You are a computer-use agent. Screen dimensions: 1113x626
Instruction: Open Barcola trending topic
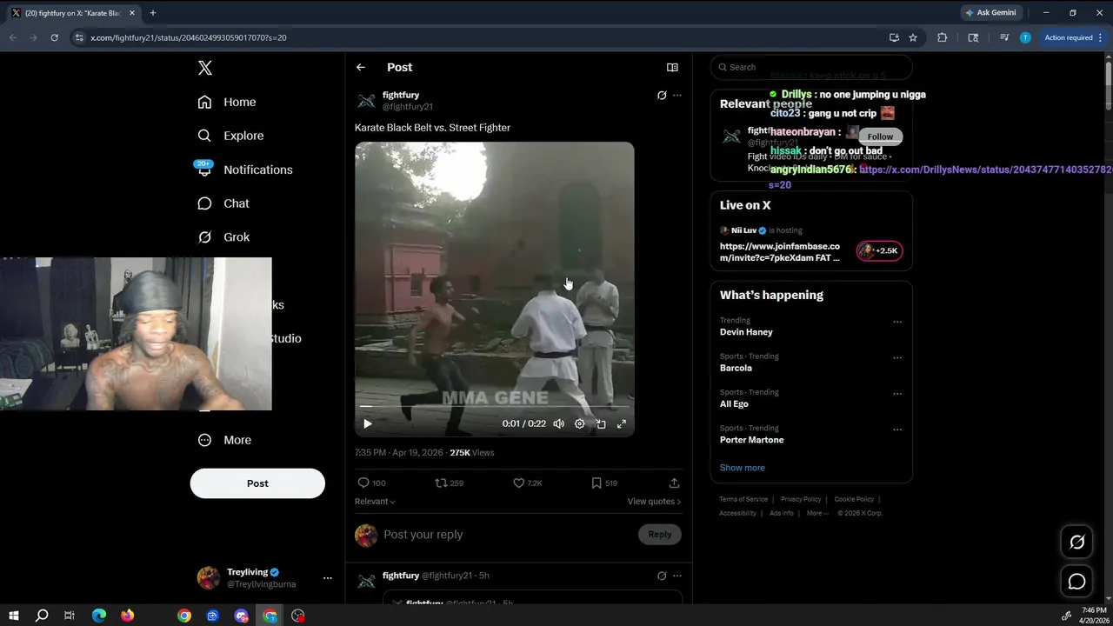[736, 368]
